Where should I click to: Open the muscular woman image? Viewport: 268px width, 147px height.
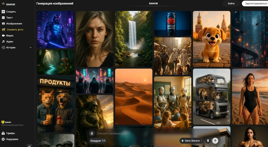click(x=250, y=137)
